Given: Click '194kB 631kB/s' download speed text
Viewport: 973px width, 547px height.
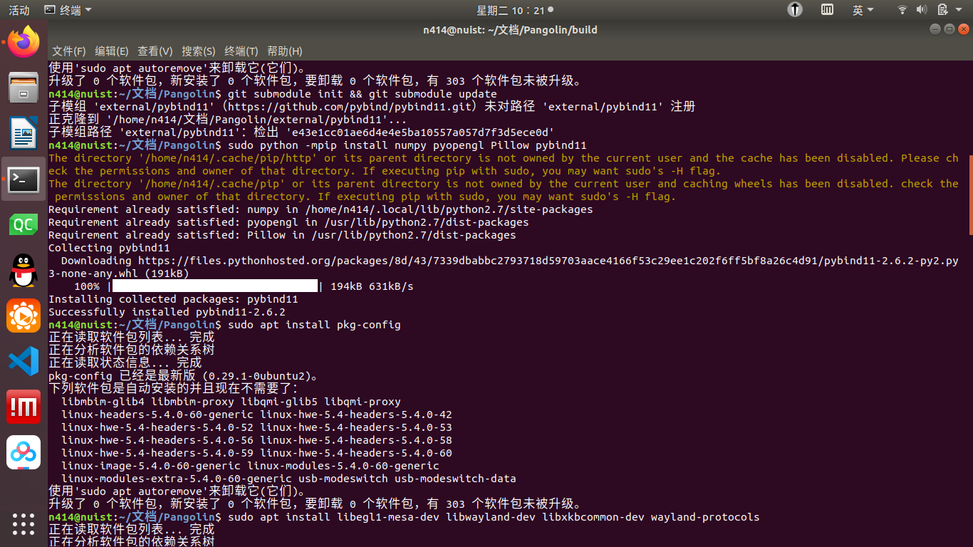Looking at the screenshot, I should click(372, 286).
